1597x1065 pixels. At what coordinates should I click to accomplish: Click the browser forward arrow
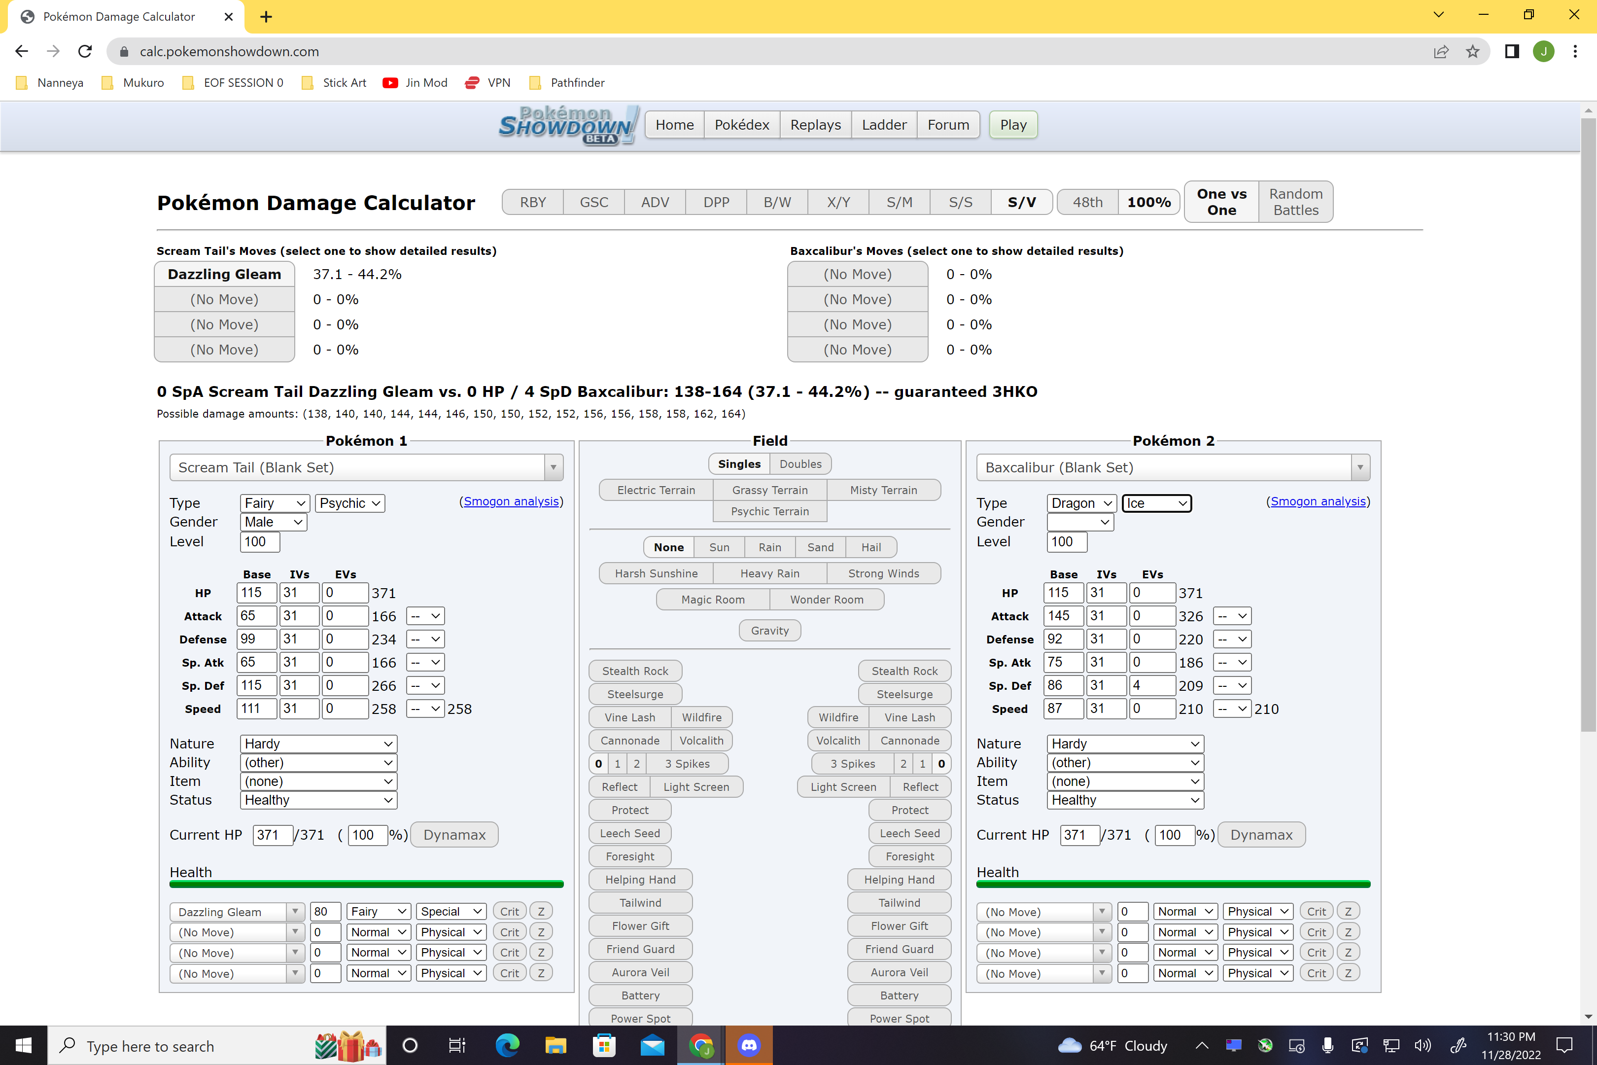pyautogui.click(x=53, y=51)
